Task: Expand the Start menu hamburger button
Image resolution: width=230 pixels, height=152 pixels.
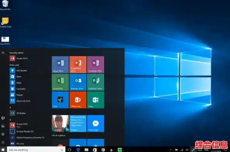Action: [x=3, y=53]
